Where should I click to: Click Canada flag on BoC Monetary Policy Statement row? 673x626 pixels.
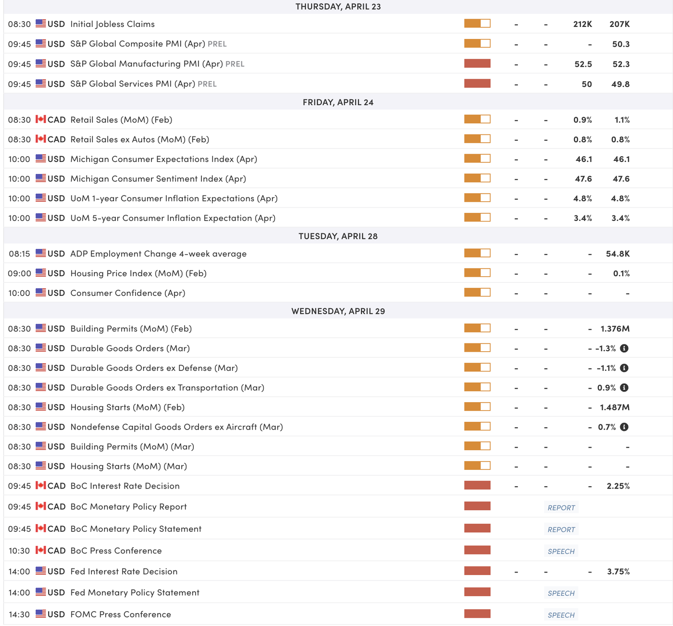pos(41,528)
